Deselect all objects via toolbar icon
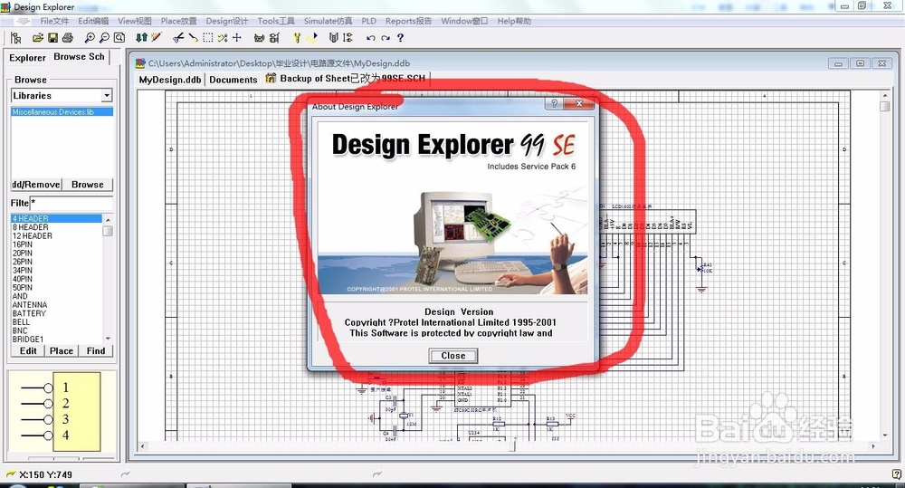Viewport: 905px width, 488px height. click(223, 38)
